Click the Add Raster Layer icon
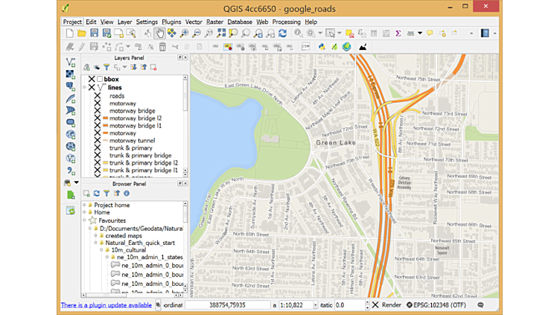The width and height of the screenshot is (560, 315). 71,74
